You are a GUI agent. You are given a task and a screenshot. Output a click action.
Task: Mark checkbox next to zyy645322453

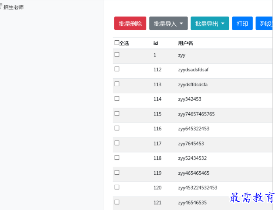tap(117, 128)
